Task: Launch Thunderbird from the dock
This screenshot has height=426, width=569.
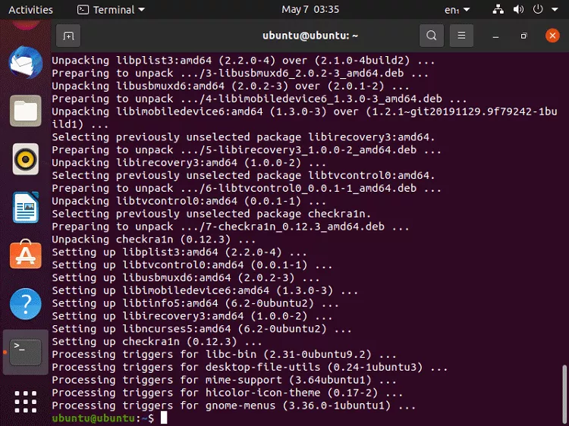Action: click(x=25, y=62)
